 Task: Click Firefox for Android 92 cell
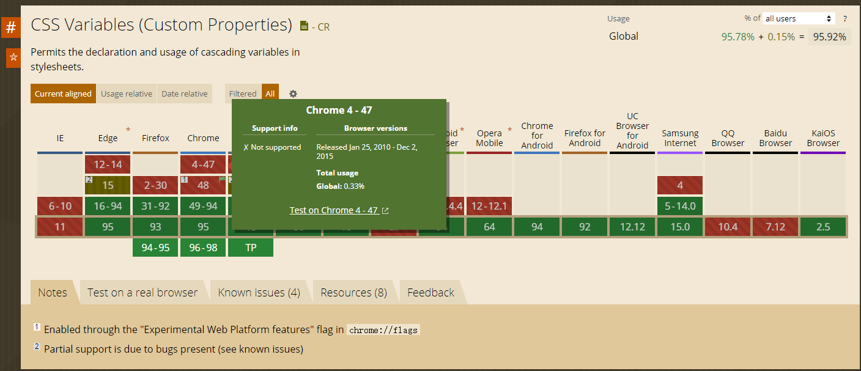coord(585,227)
